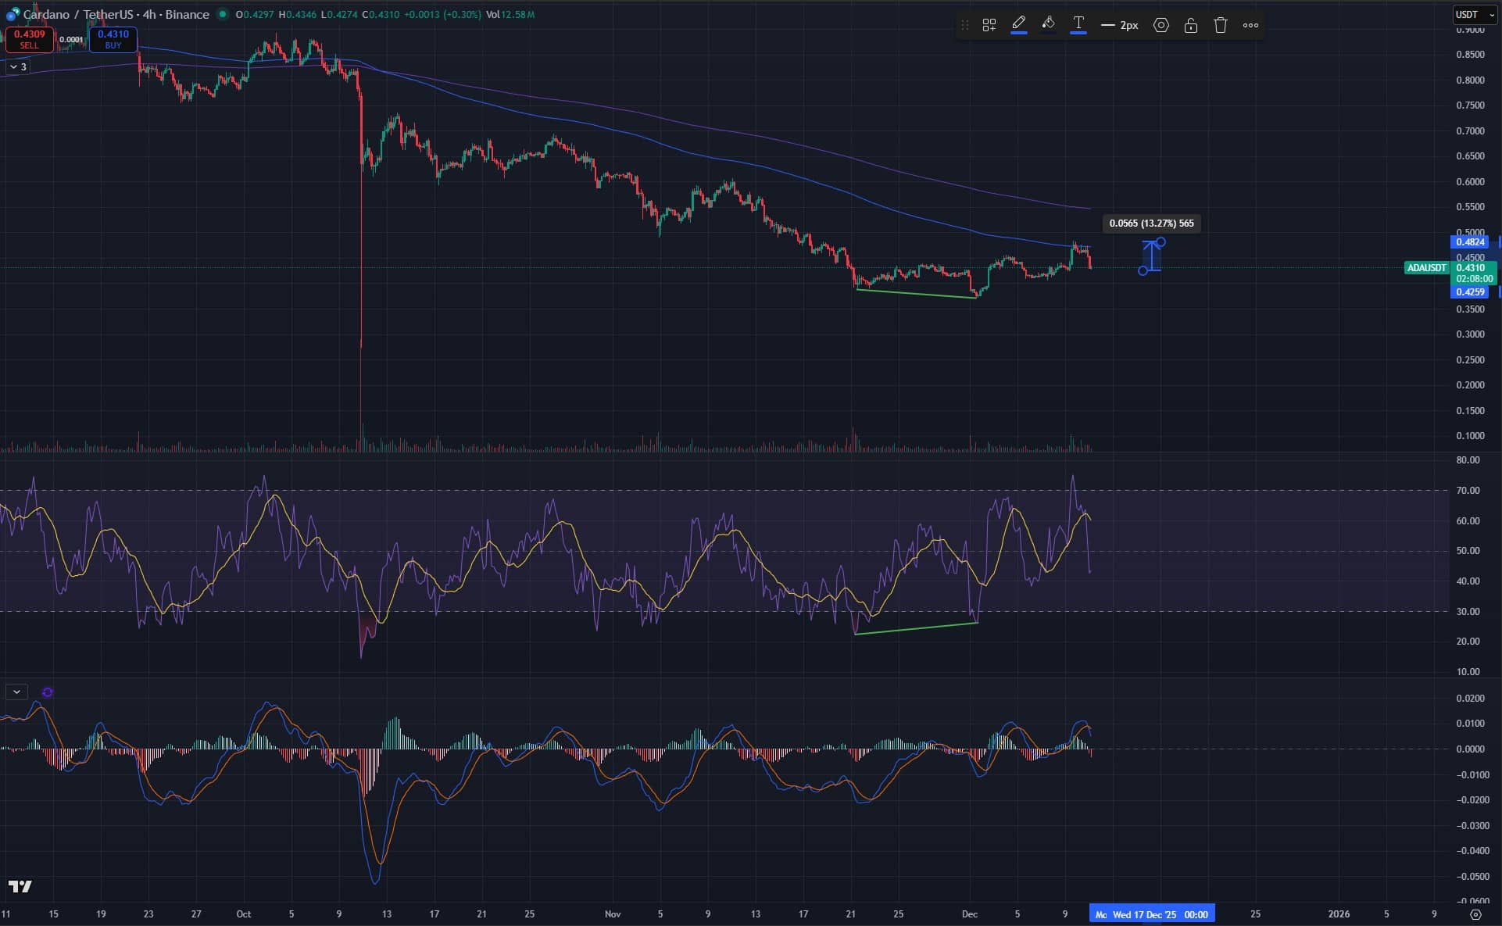The height and width of the screenshot is (926, 1502).
Task: Expand the USDT currency dropdown
Action: coord(1473,14)
